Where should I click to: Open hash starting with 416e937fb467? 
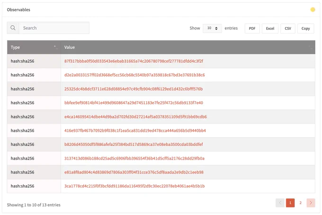[135, 131]
